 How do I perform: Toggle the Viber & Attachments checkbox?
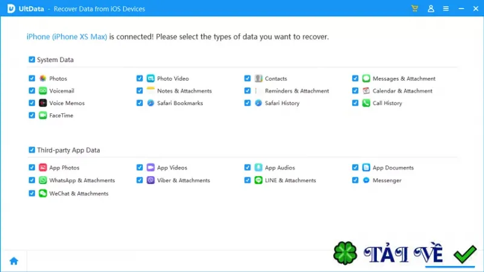(140, 180)
